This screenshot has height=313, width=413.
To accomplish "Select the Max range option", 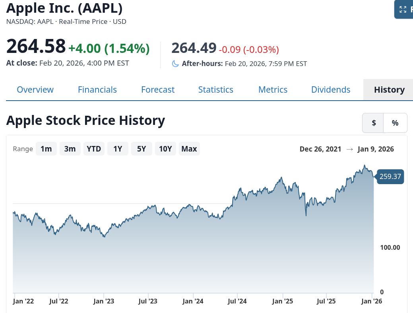I will pyautogui.click(x=189, y=148).
